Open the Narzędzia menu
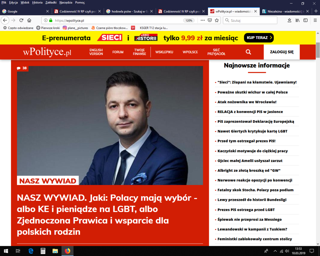The height and width of the screenshot is (256, 320). point(66,3)
